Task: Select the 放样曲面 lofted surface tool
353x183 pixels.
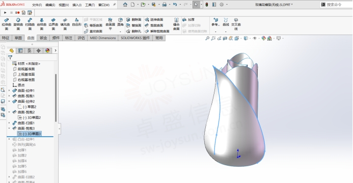Action: [x=42, y=24]
